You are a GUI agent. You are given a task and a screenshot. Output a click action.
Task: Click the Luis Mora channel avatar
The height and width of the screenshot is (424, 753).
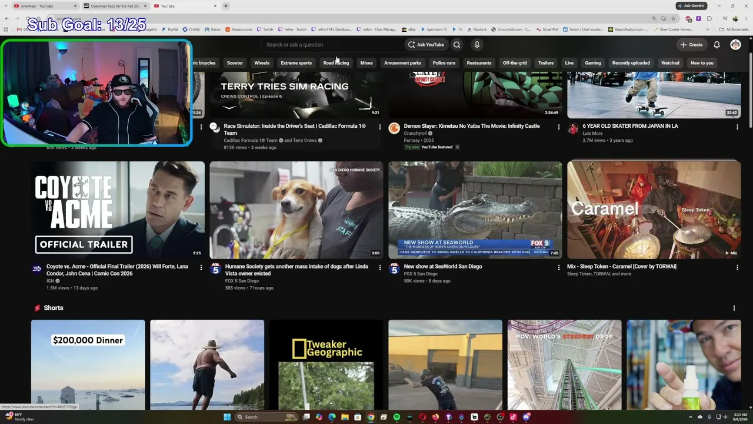(573, 129)
